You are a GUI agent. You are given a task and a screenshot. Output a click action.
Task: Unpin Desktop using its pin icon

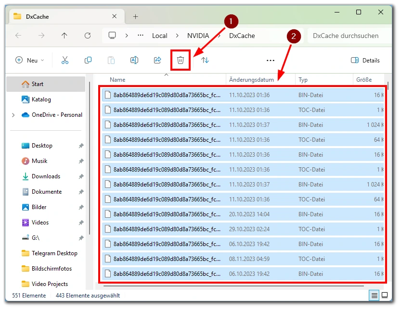[x=81, y=146]
